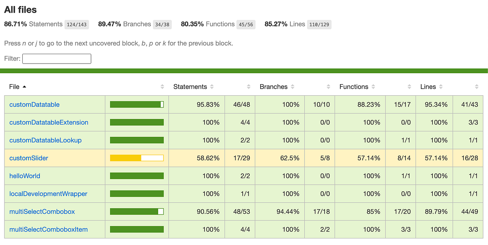Click the ascending arrow beside File header

[x=24, y=87]
